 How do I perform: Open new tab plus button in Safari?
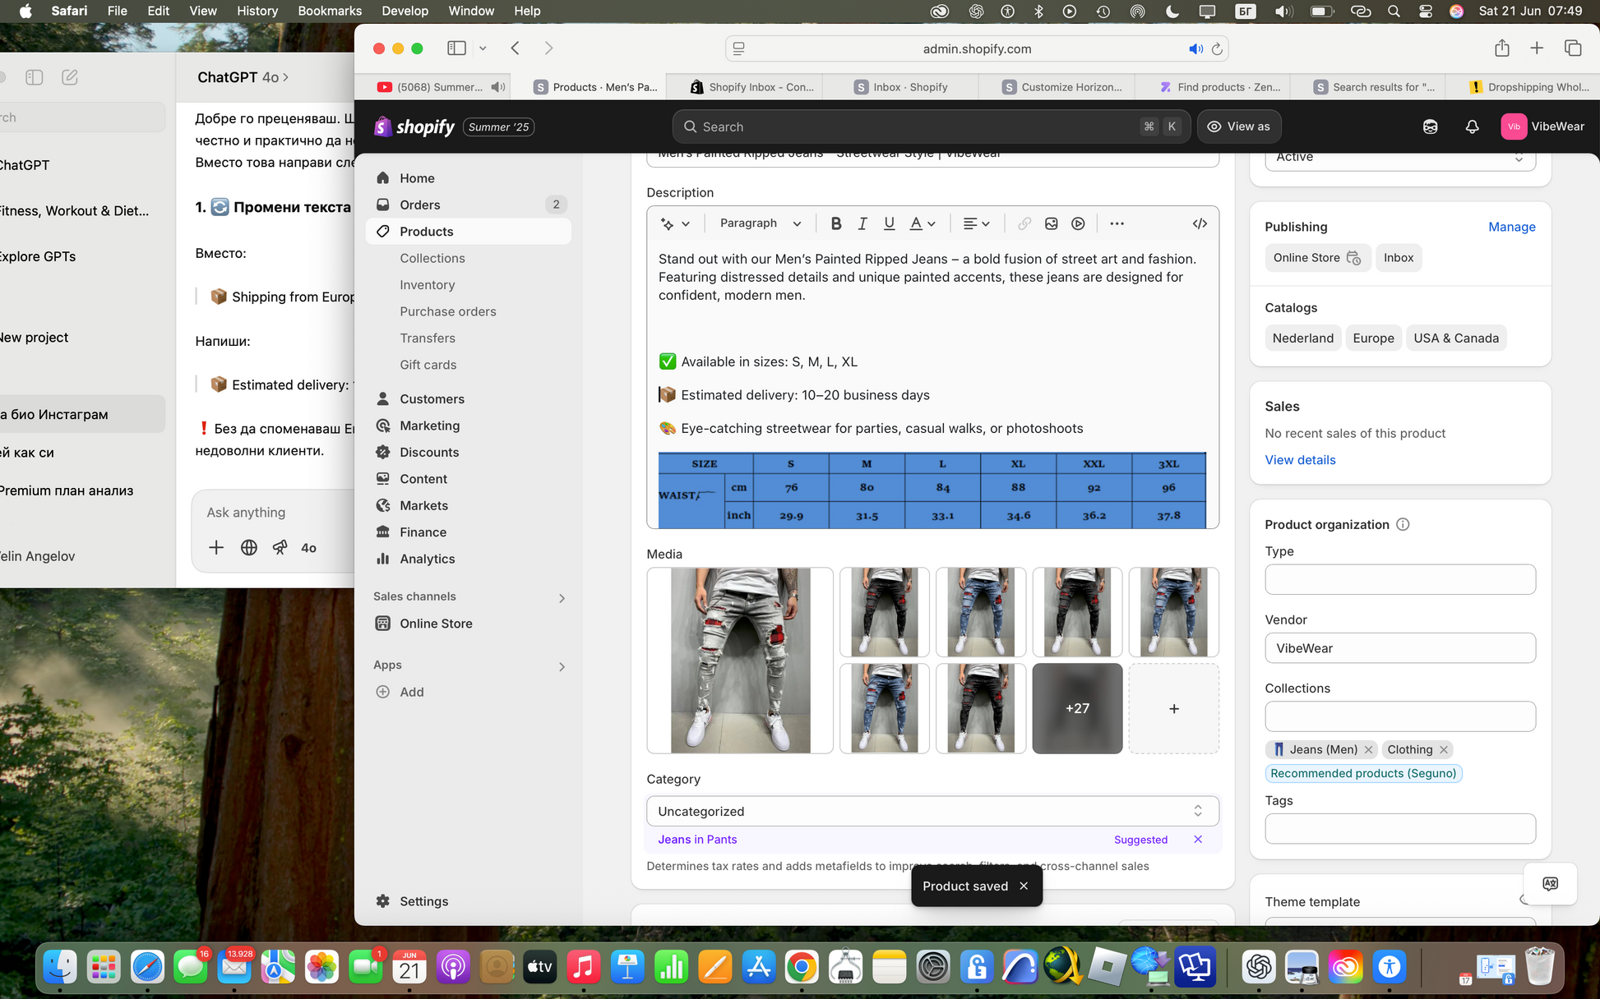(1536, 48)
